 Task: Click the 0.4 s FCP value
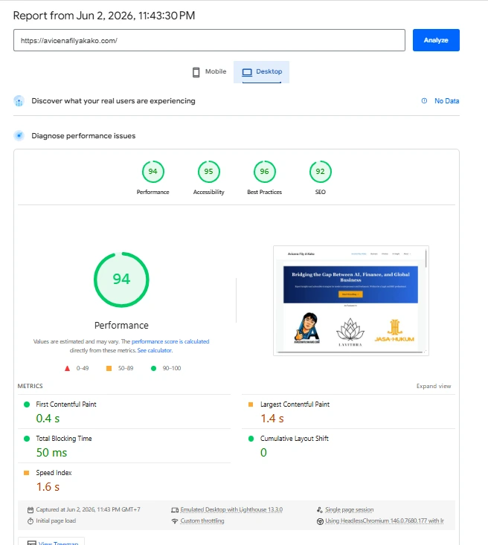click(x=48, y=419)
